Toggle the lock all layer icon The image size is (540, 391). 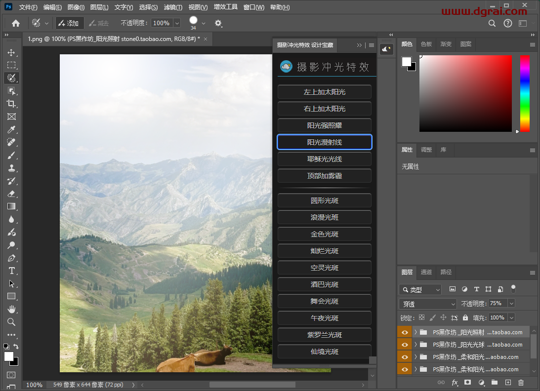point(465,317)
